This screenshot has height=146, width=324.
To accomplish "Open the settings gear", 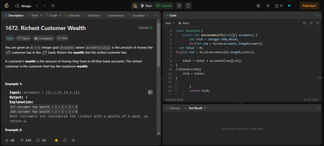I will pos(268,6).
